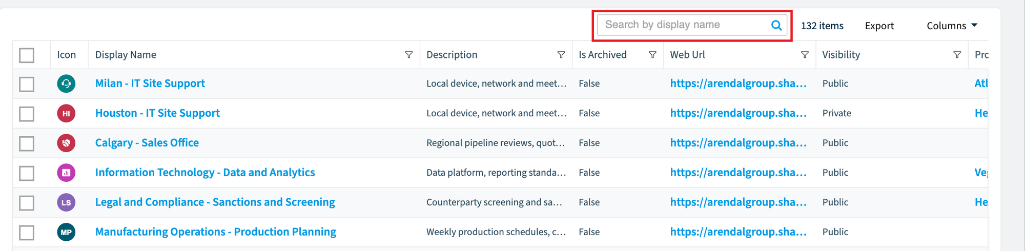Viewport: 1025px width, 251px height.
Task: Click the Houston HI avatar icon
Action: tap(66, 113)
